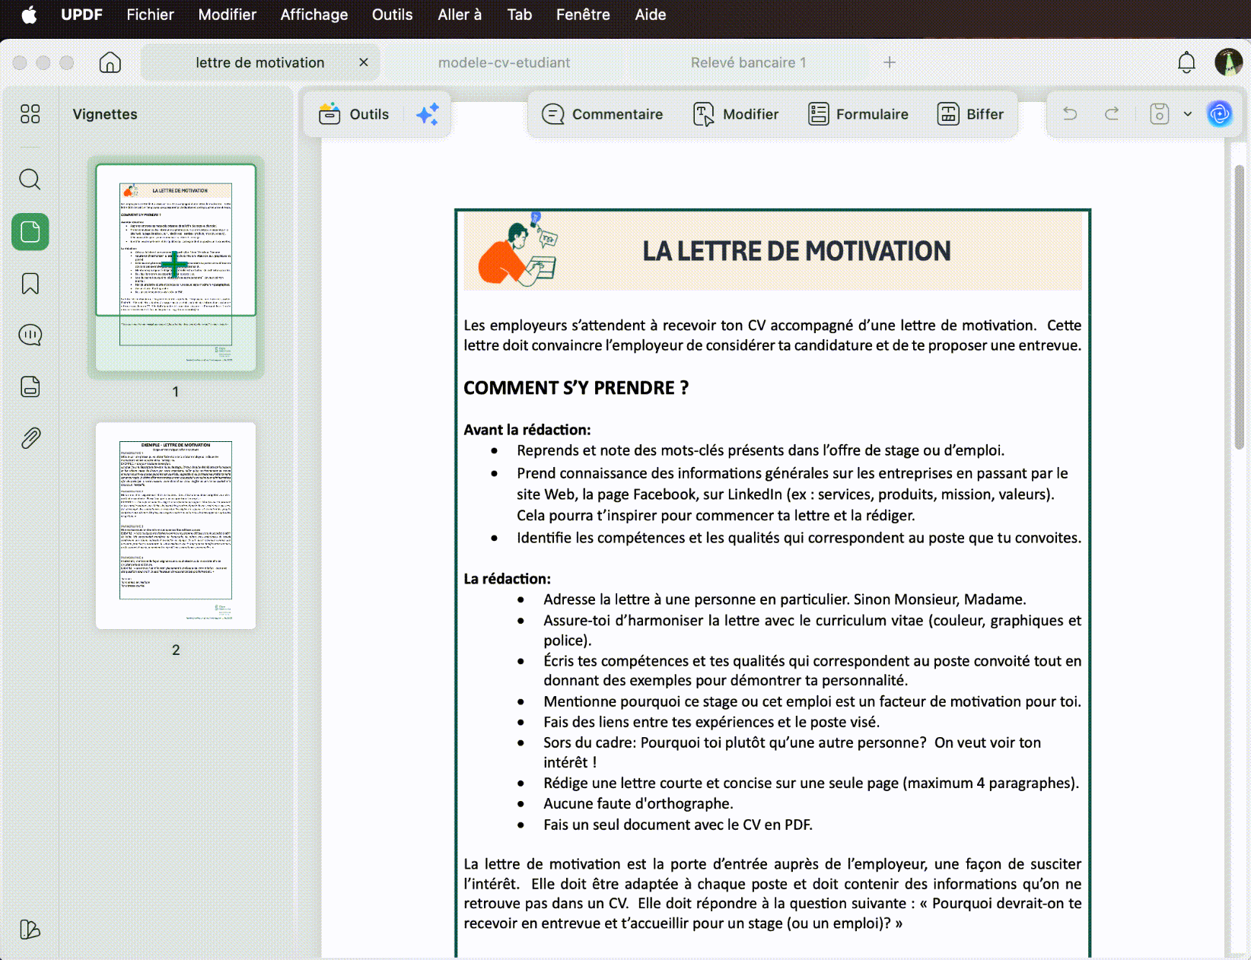Click the COMMENT S'Y PRENDRE ? heading
The image size is (1251, 960).
pyautogui.click(x=576, y=388)
